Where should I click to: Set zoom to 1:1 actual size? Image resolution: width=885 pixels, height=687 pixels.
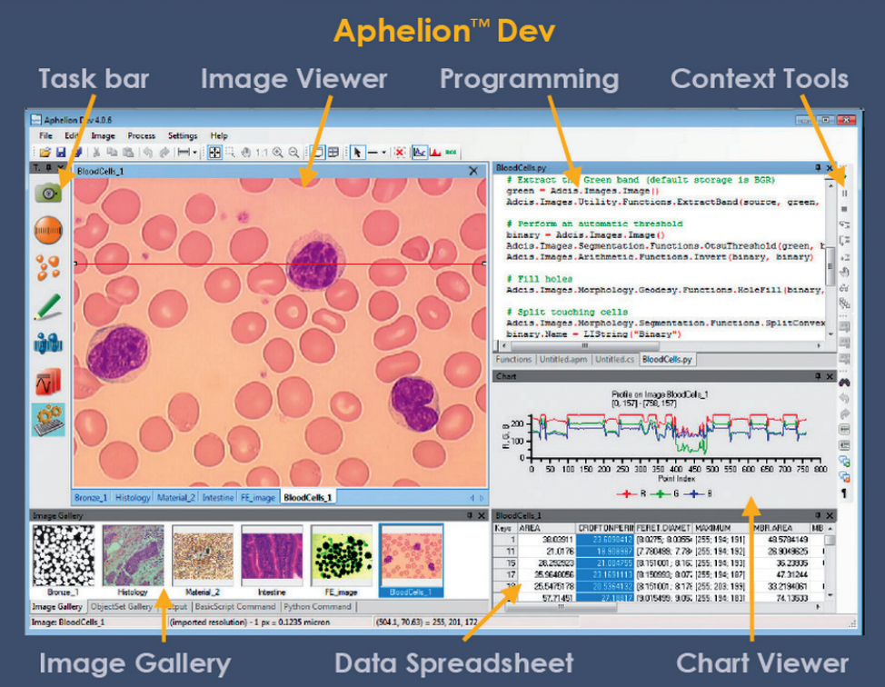pyautogui.click(x=262, y=153)
